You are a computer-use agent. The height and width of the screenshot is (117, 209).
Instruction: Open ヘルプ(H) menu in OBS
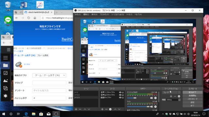138,14
